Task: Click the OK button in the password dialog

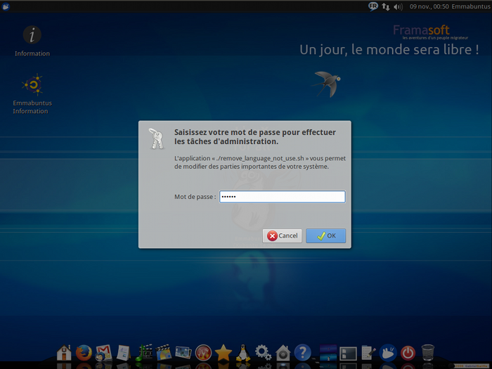Action: (x=325, y=236)
